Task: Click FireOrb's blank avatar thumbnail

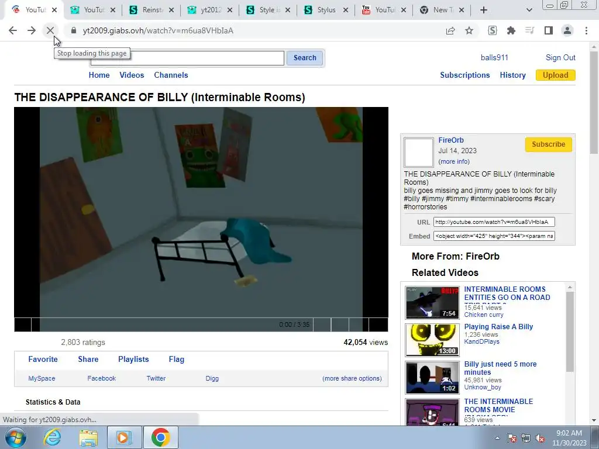Action: coord(419,153)
